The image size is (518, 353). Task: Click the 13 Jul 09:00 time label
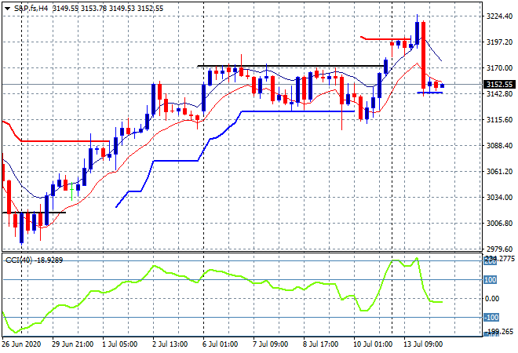click(x=423, y=344)
